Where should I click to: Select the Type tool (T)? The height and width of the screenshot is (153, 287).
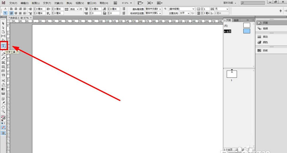(3, 46)
